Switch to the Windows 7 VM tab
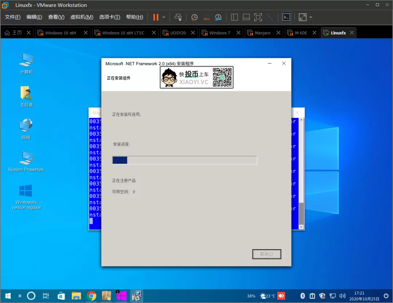 219,33
